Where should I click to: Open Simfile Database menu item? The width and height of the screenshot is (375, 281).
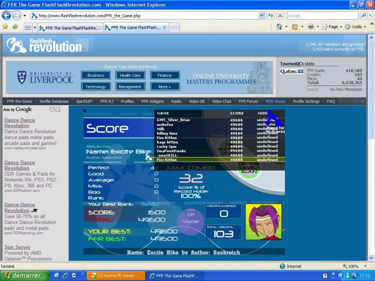click(54, 101)
